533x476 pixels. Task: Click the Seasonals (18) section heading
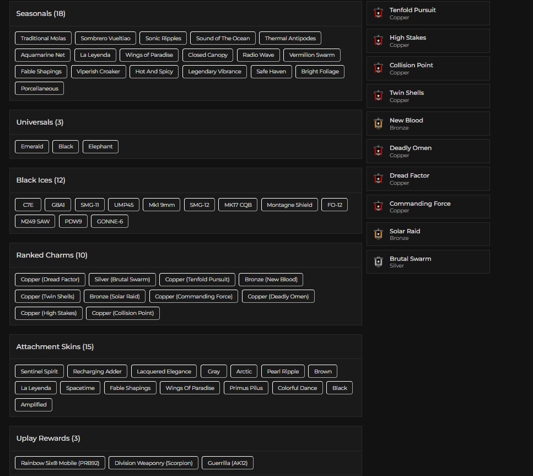click(x=41, y=14)
